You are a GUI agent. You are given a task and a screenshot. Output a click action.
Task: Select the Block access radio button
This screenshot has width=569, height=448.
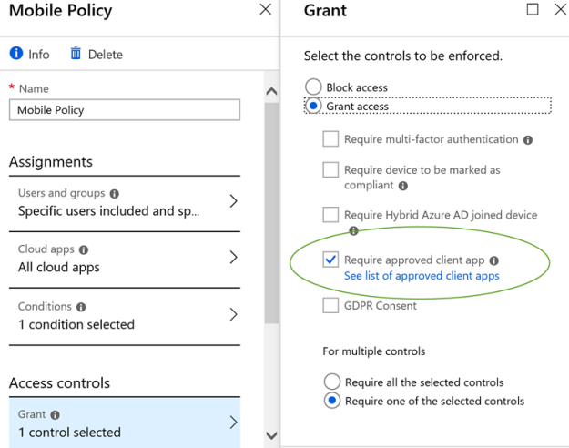point(313,87)
